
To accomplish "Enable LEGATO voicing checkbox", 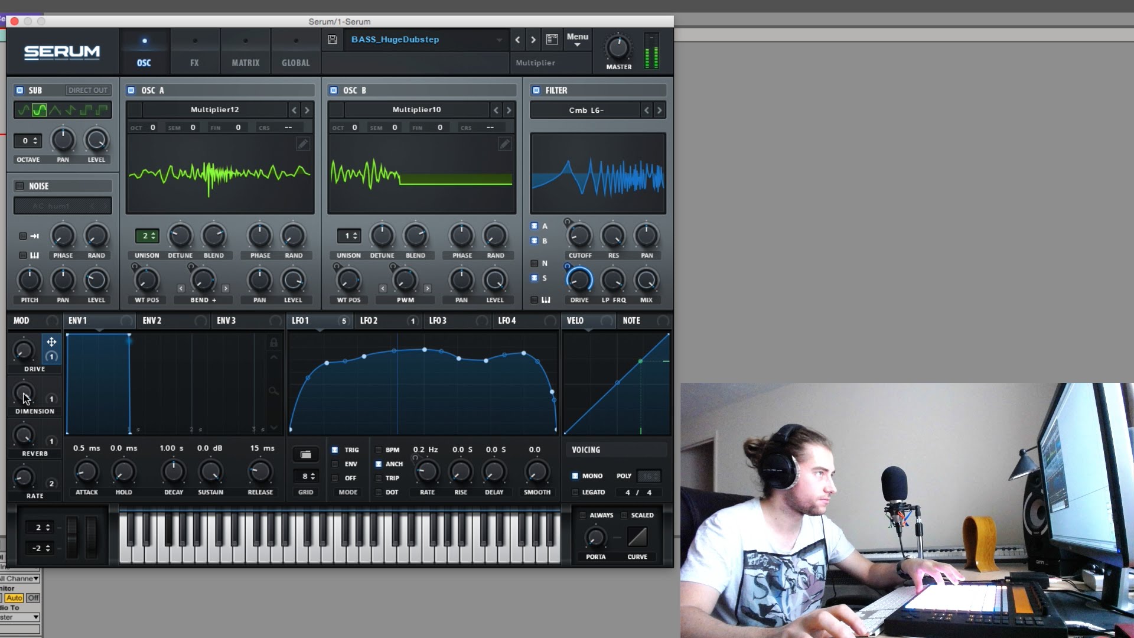I will 575,493.
